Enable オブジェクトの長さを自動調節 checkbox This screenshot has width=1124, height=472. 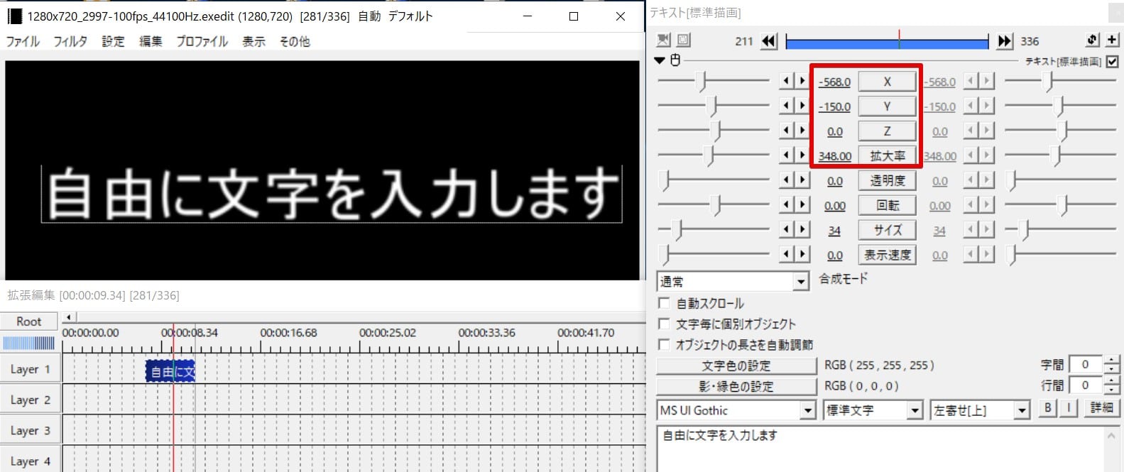pyautogui.click(x=665, y=344)
